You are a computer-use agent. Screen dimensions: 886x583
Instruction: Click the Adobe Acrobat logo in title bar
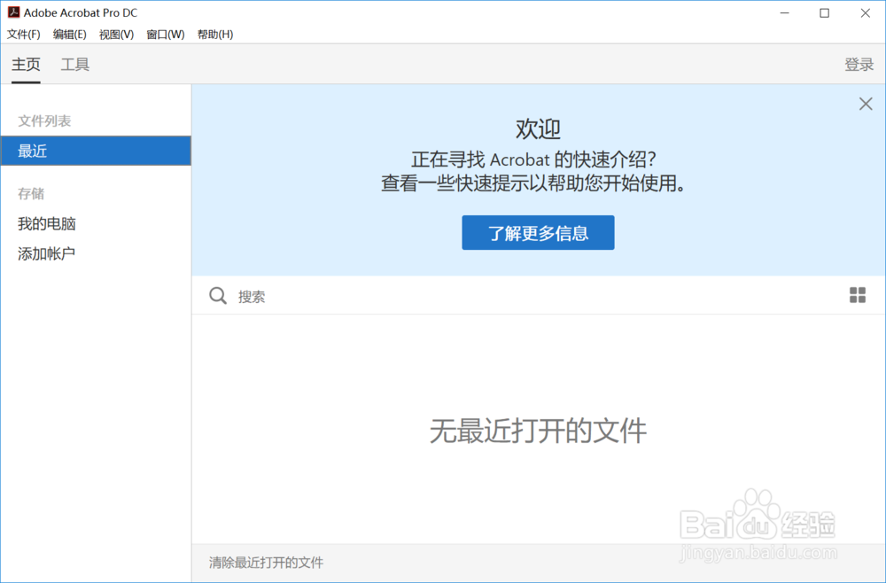pos(13,12)
